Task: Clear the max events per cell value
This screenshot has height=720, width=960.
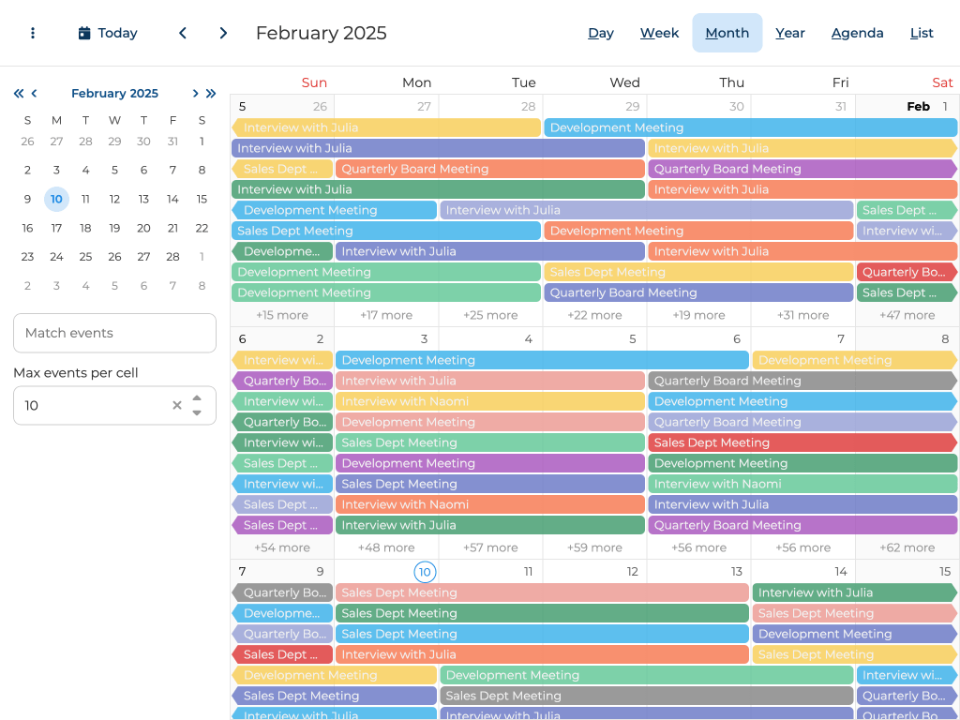Action: tap(176, 406)
